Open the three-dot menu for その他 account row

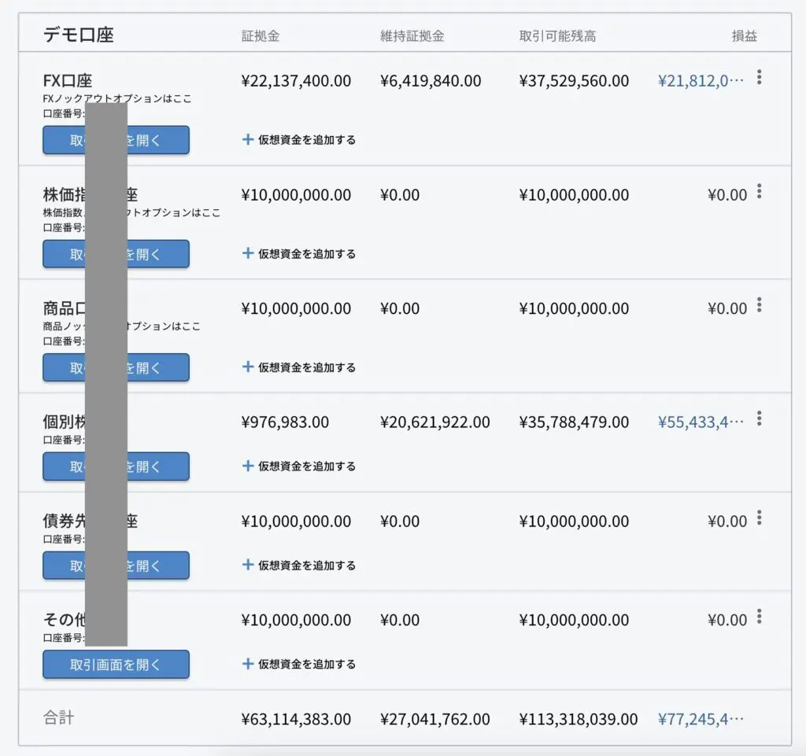coord(759,616)
